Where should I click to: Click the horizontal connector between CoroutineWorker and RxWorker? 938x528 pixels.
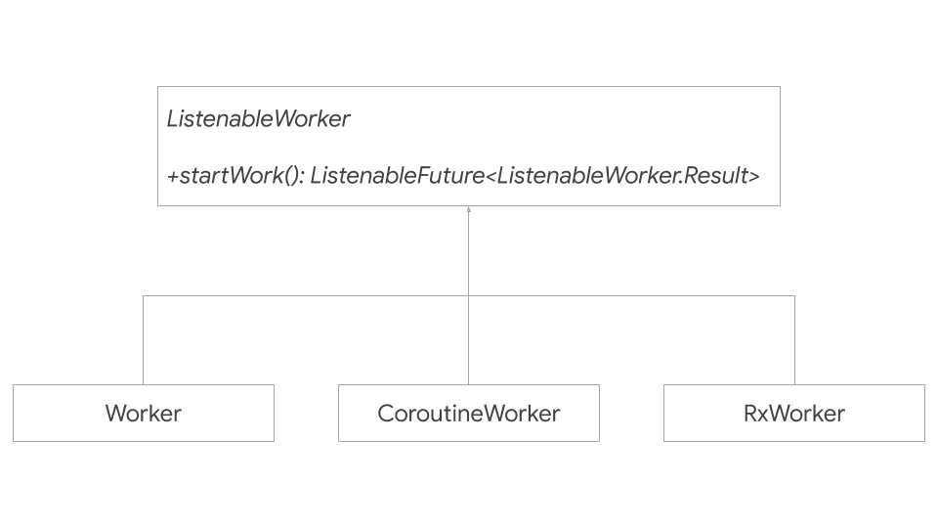(631, 295)
